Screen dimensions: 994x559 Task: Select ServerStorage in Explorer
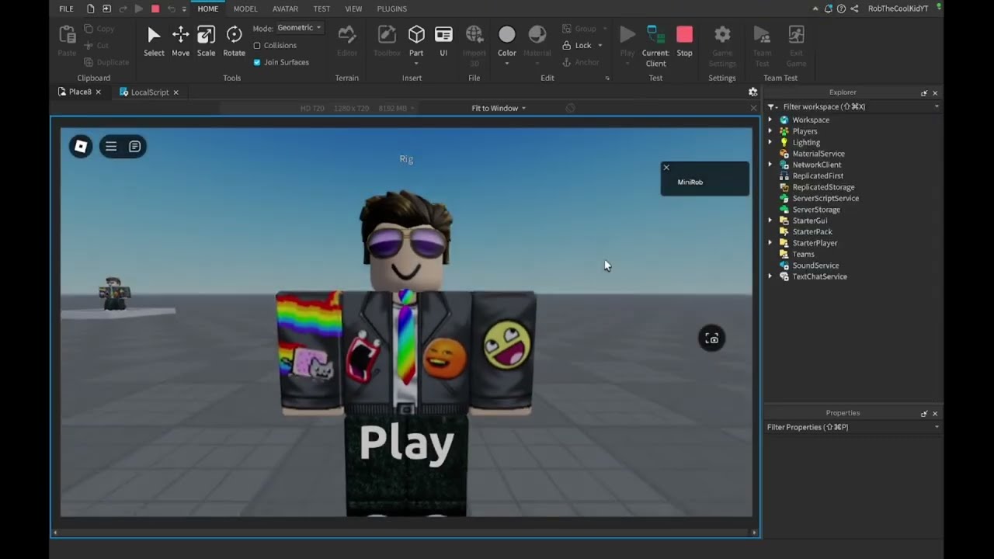coord(815,210)
